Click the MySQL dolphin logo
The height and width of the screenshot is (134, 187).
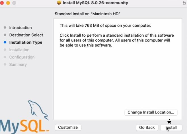pos(36,109)
